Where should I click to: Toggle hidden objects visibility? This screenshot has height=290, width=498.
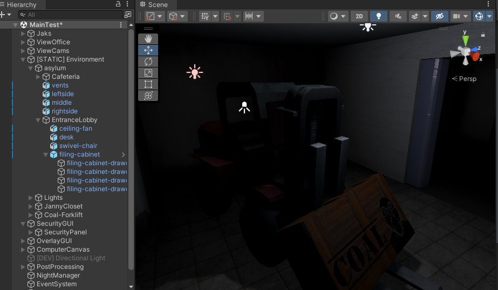(440, 16)
